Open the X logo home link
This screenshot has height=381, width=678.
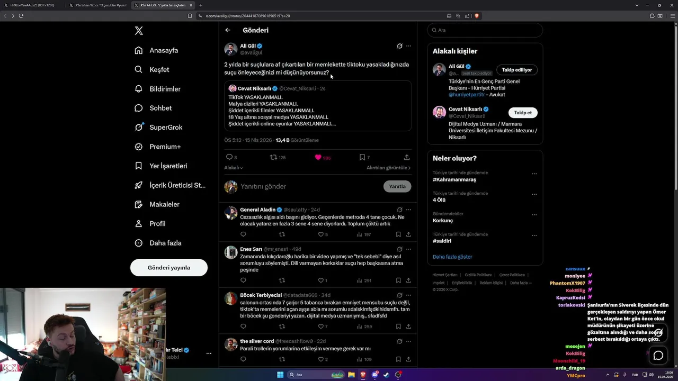[139, 31]
